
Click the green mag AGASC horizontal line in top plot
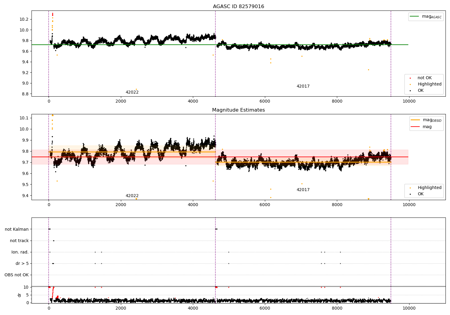(220, 45)
